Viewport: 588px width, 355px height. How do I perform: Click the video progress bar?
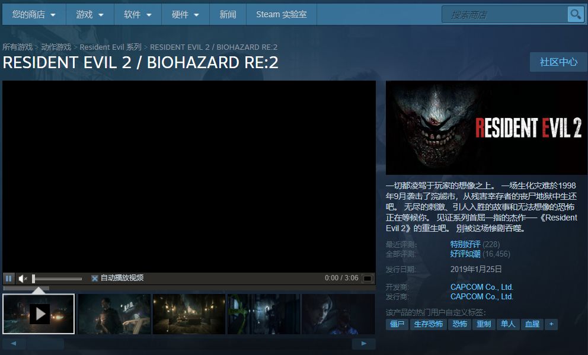pos(189,288)
